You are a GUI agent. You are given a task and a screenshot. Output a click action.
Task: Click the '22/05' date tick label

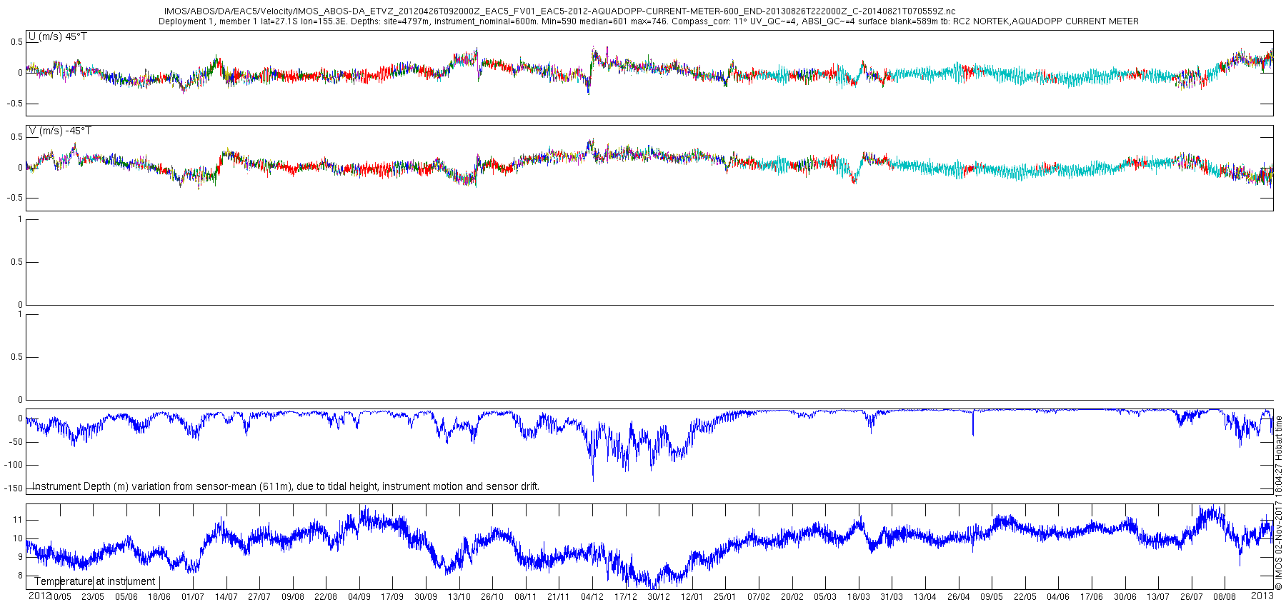click(1025, 597)
